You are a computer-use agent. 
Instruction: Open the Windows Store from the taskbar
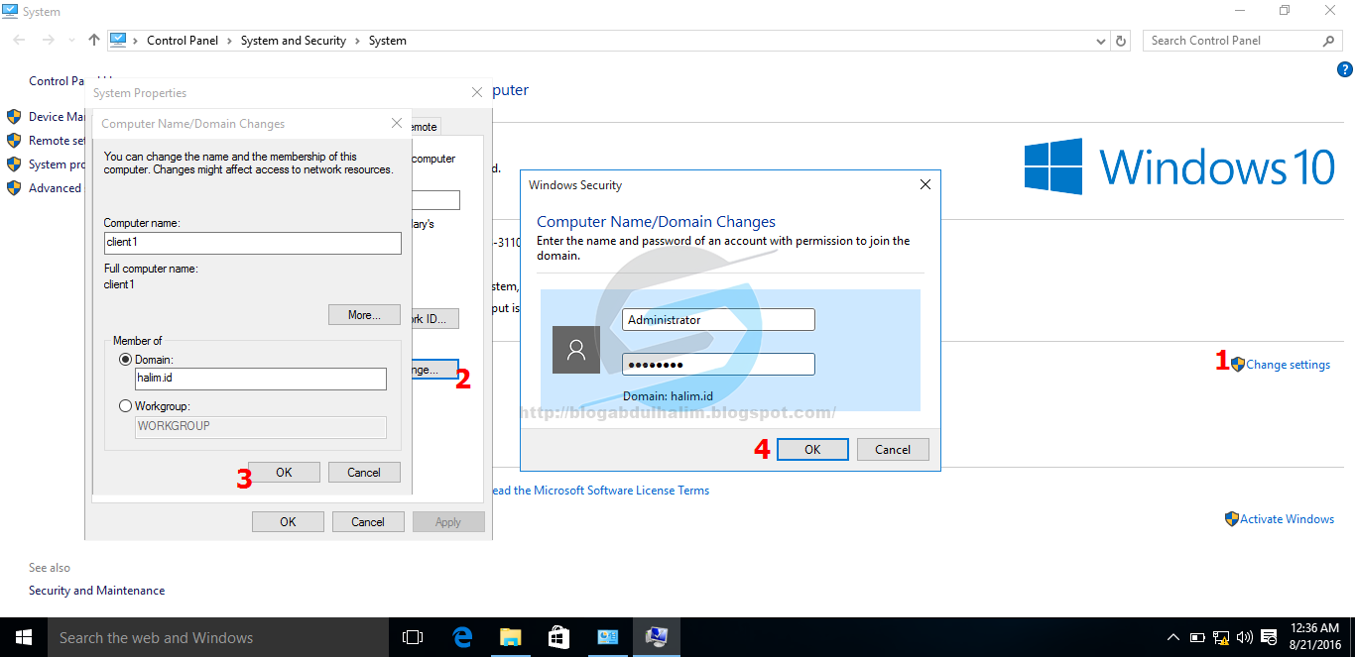pos(558,637)
